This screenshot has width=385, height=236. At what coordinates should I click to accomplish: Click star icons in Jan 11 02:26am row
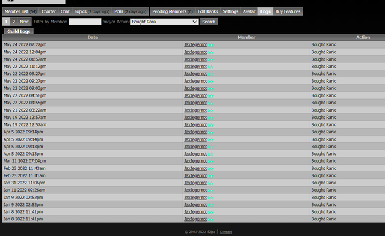(210, 190)
